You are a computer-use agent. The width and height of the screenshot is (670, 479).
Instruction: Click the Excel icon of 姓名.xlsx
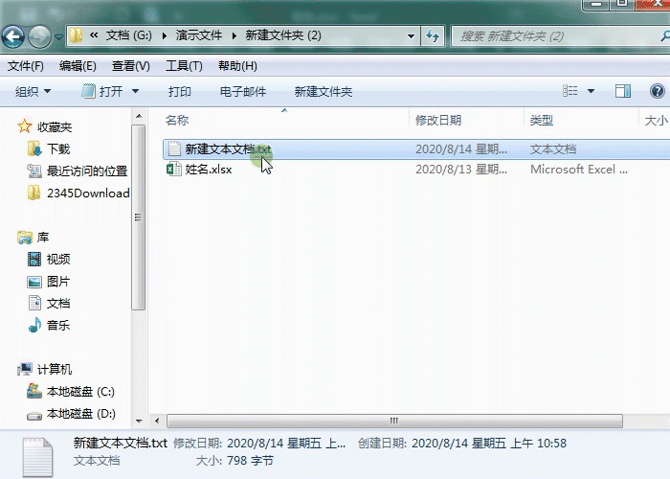[x=173, y=169]
